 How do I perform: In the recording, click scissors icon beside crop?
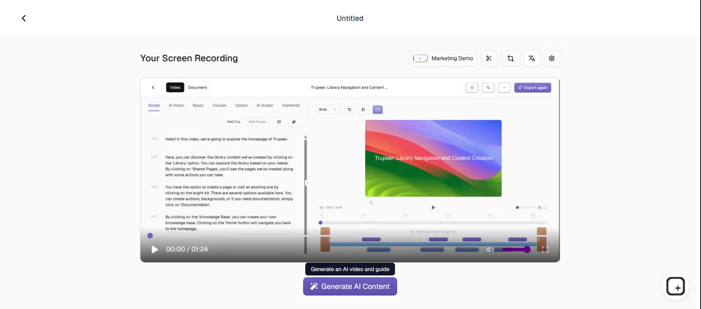(363, 110)
